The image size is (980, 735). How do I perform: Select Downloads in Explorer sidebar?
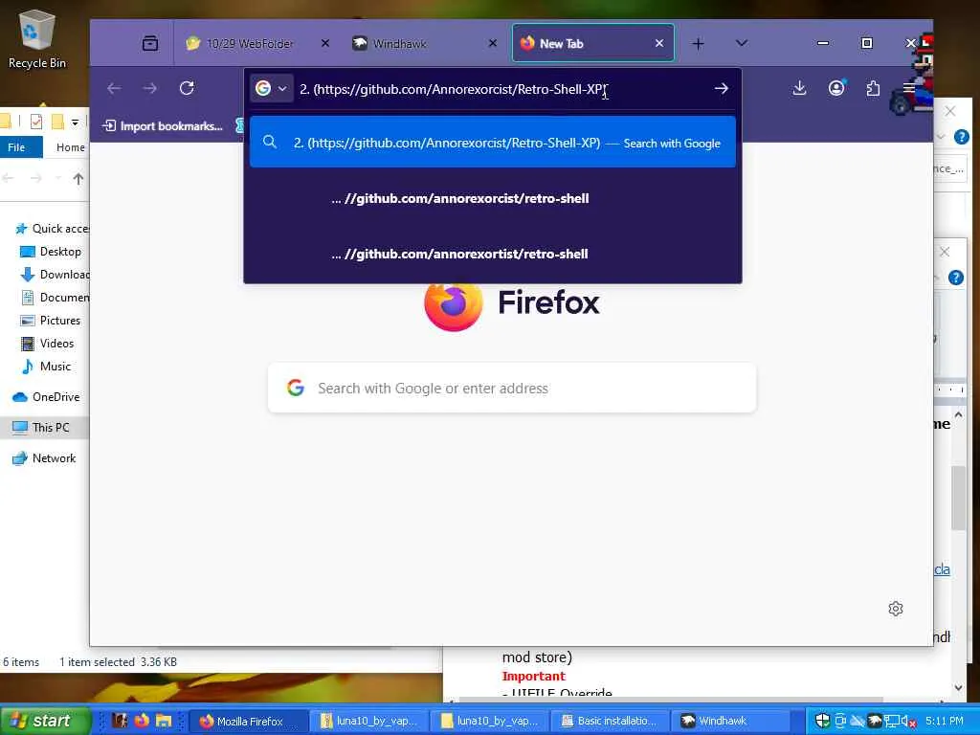pyautogui.click(x=55, y=275)
